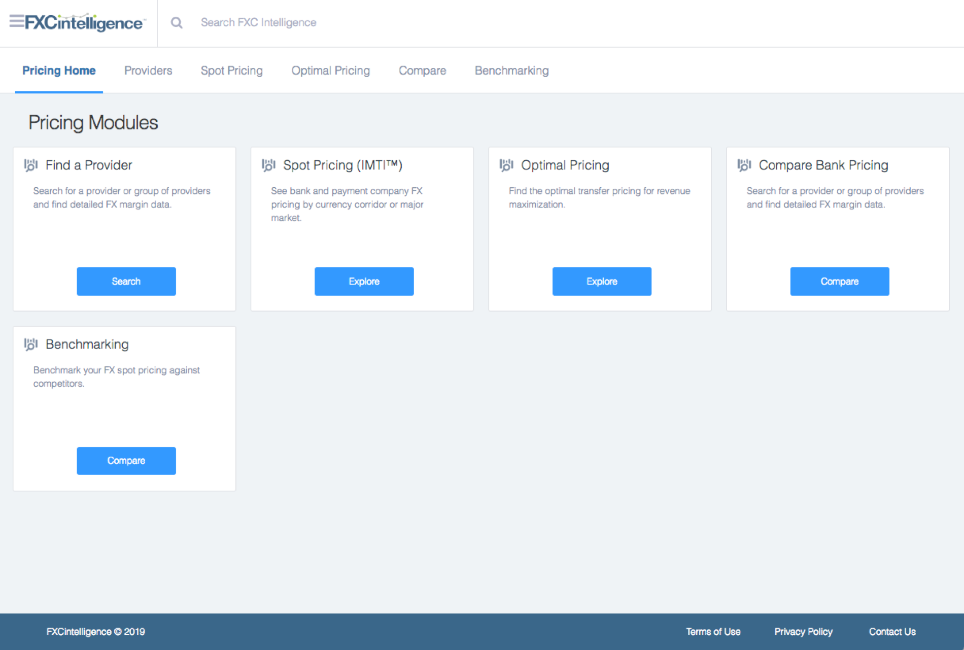Image resolution: width=964 pixels, height=650 pixels.
Task: Click Compare in the Benchmarking card
Action: point(126,461)
